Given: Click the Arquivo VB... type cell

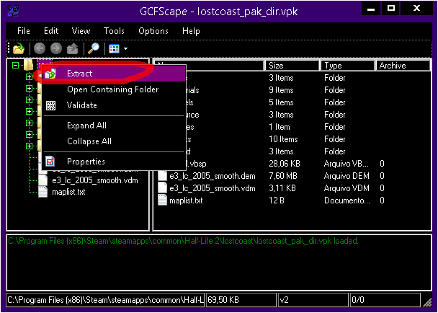Looking at the screenshot, I should [347, 164].
